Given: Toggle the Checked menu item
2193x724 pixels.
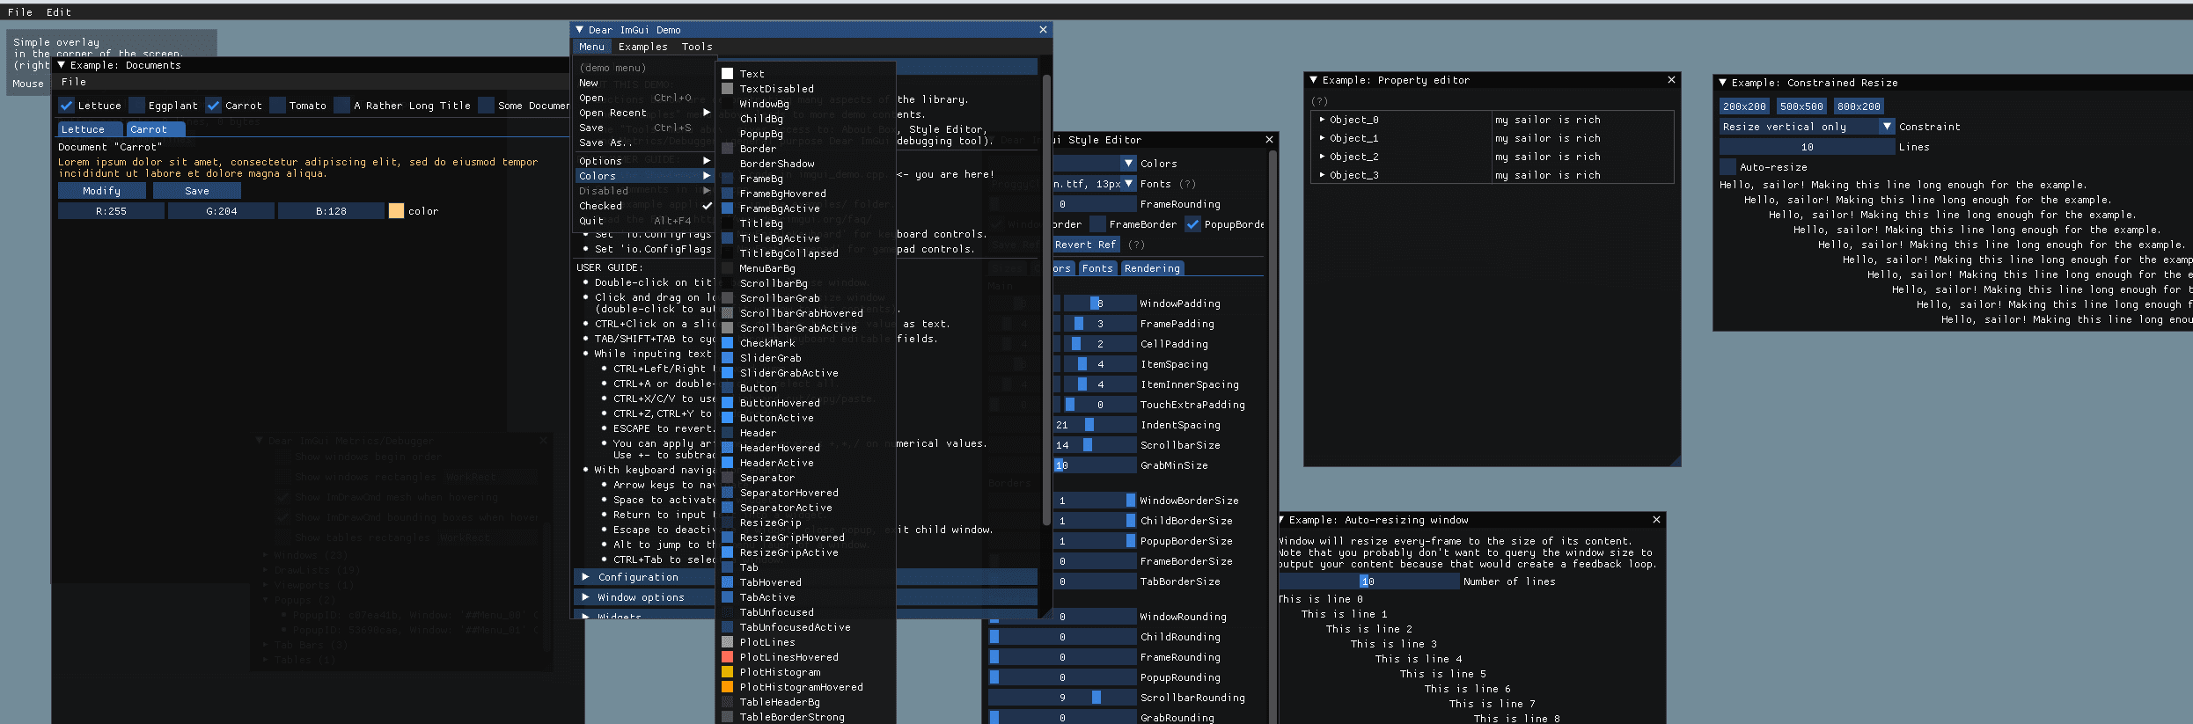Looking at the screenshot, I should coord(644,206).
